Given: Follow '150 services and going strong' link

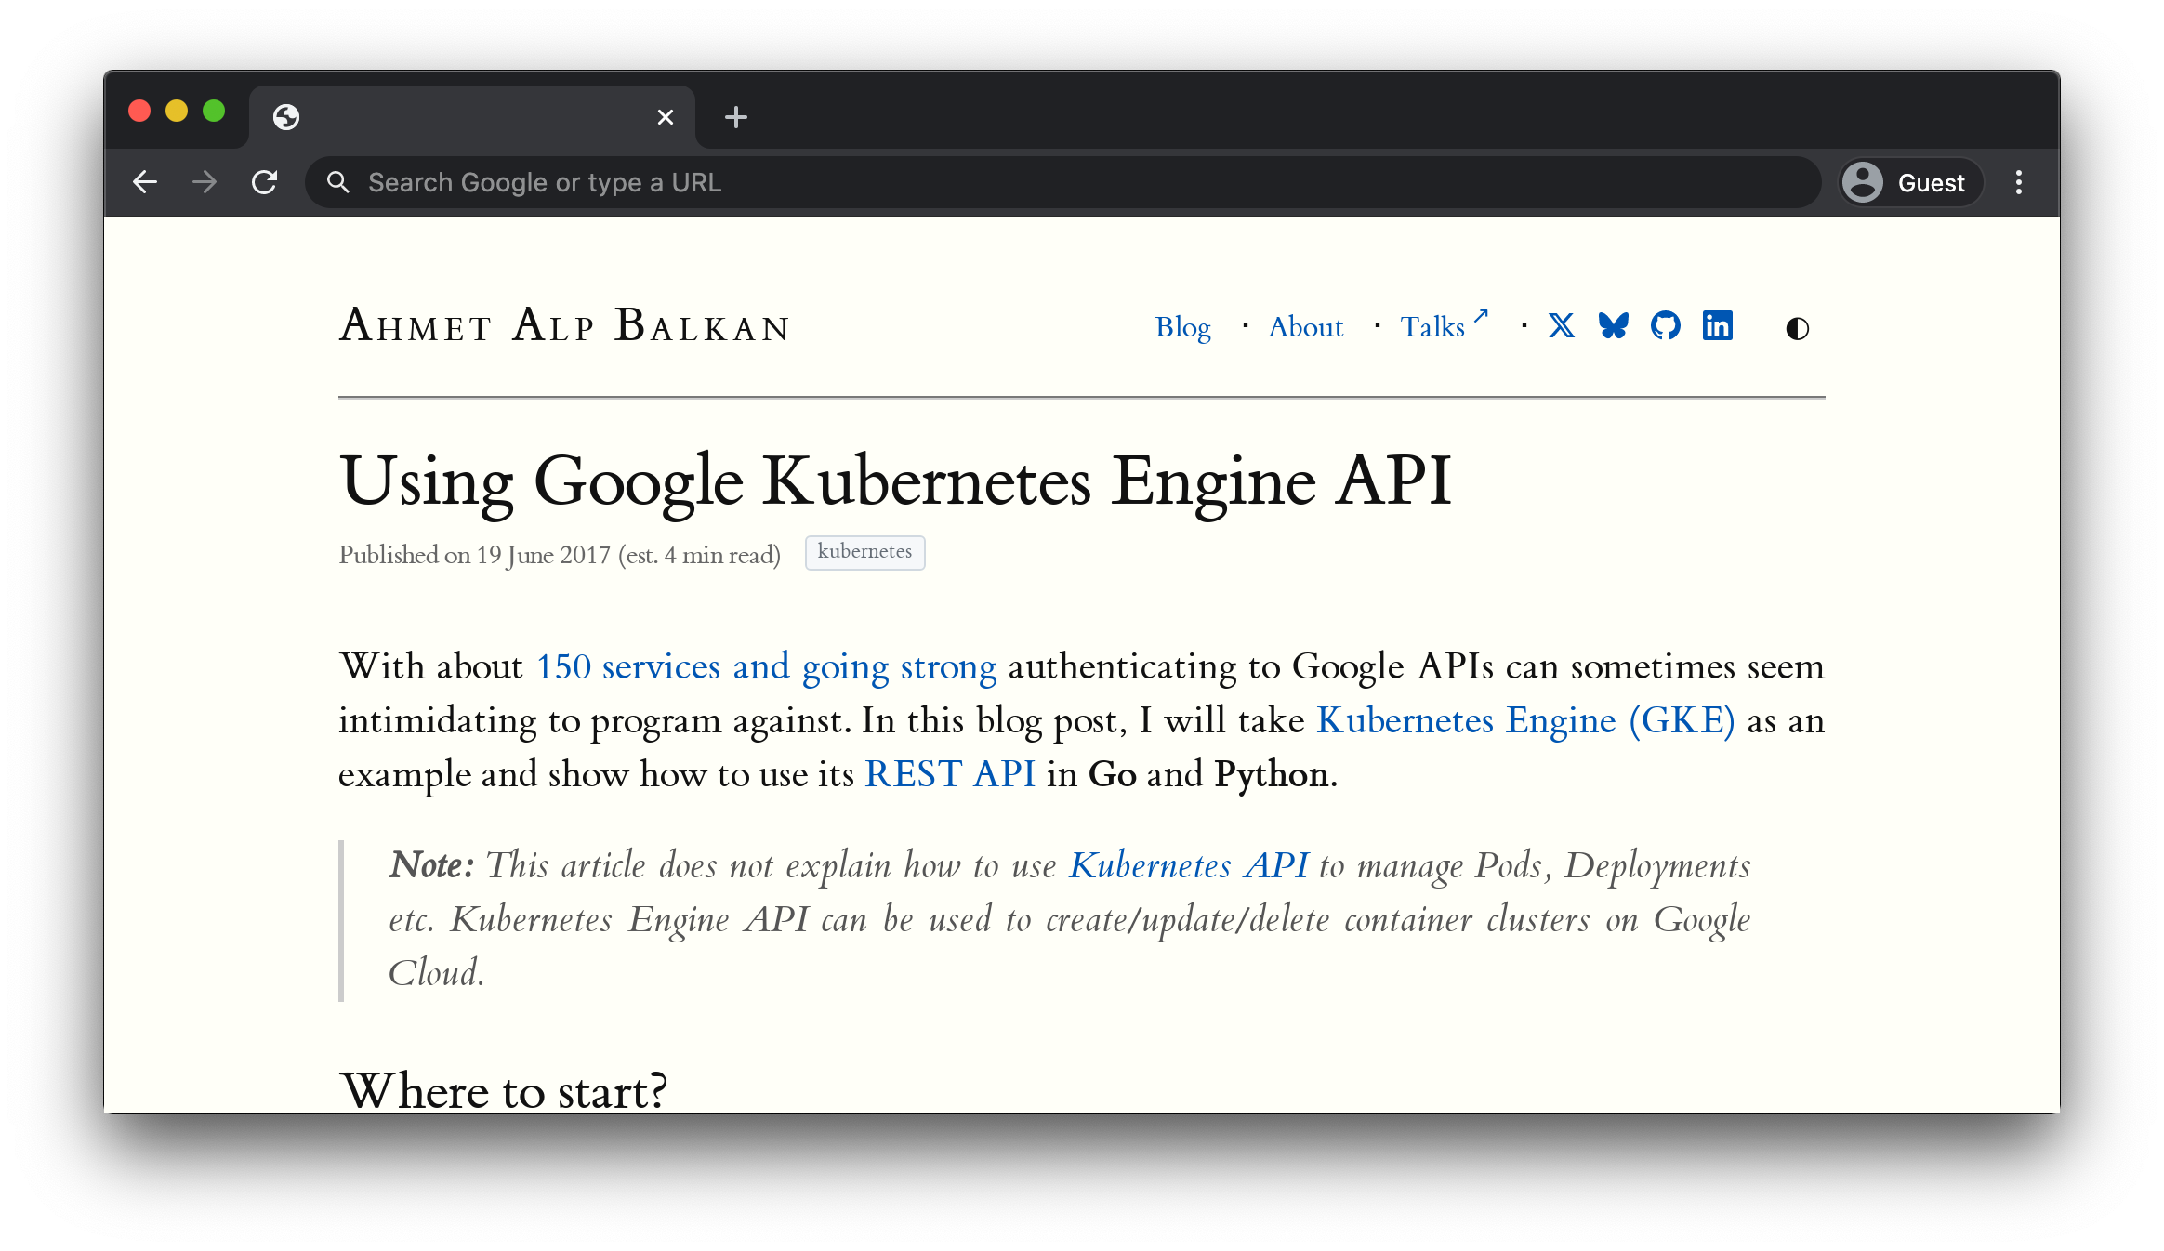Looking at the screenshot, I should click(766, 667).
